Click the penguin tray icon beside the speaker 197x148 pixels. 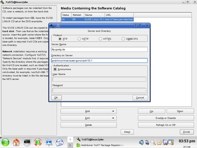[x=147, y=142]
